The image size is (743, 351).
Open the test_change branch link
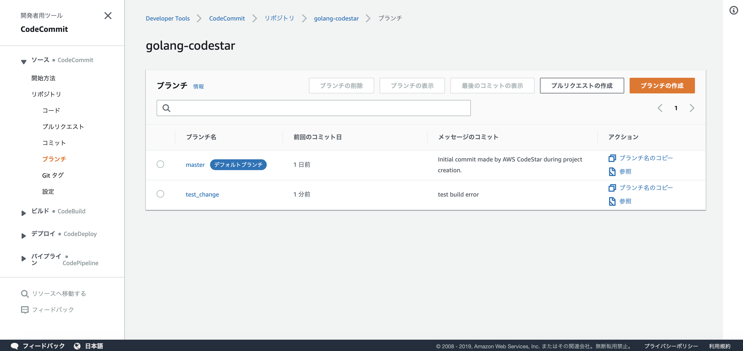(202, 194)
